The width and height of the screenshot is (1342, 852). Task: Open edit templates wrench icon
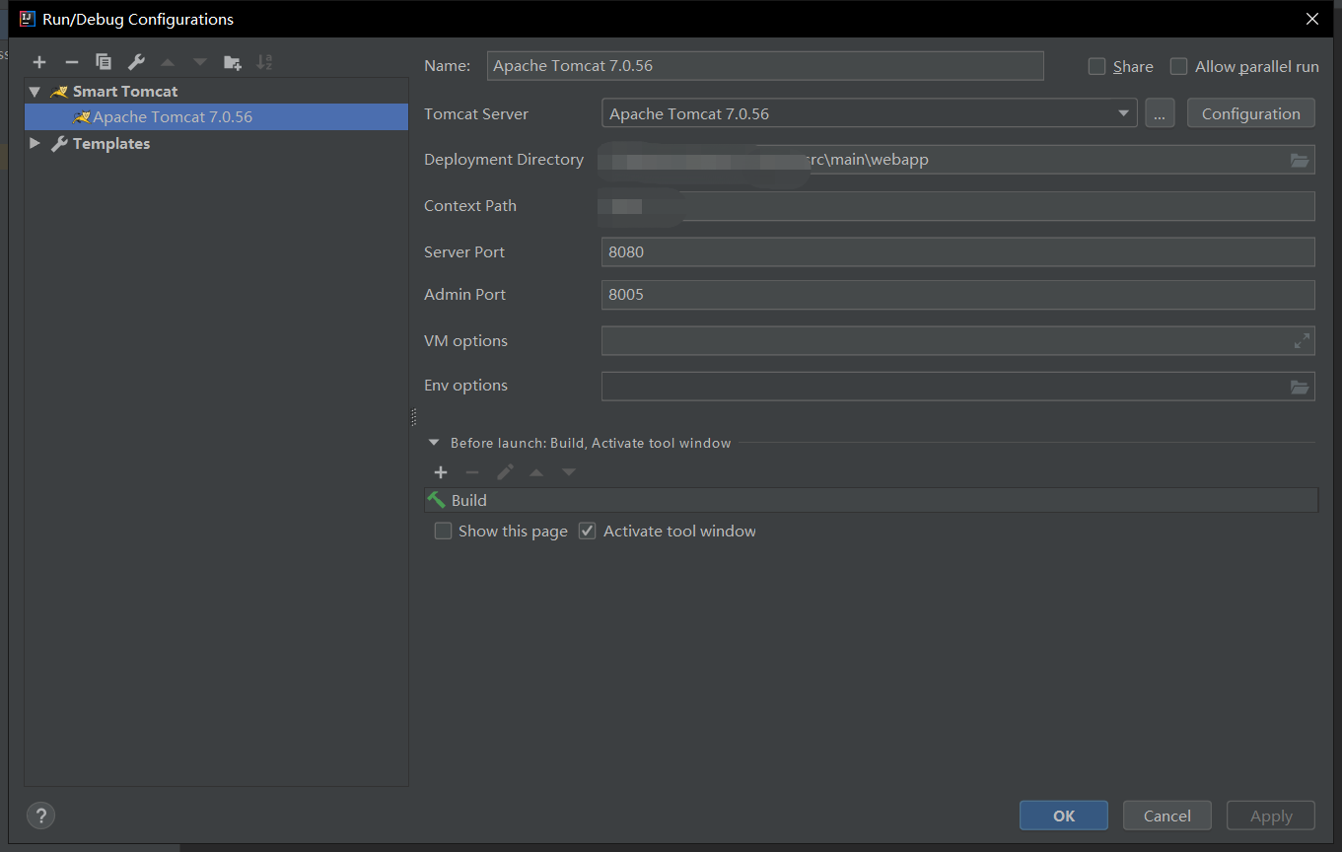(136, 62)
